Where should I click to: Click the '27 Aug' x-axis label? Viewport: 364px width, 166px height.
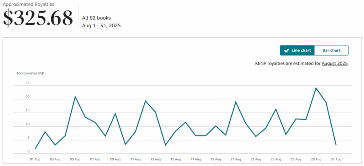[x=296, y=160]
